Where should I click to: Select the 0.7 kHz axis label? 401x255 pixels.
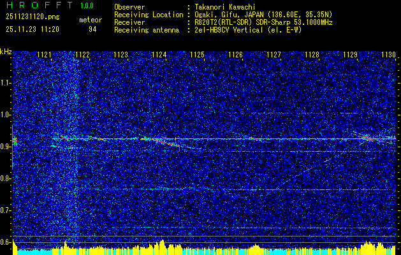[x=5, y=211]
